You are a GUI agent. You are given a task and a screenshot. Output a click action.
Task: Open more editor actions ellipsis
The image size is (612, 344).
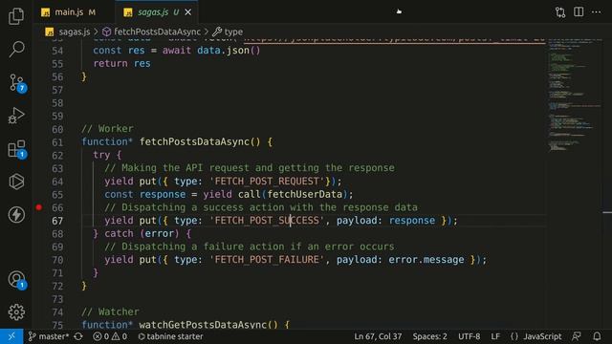(x=596, y=12)
